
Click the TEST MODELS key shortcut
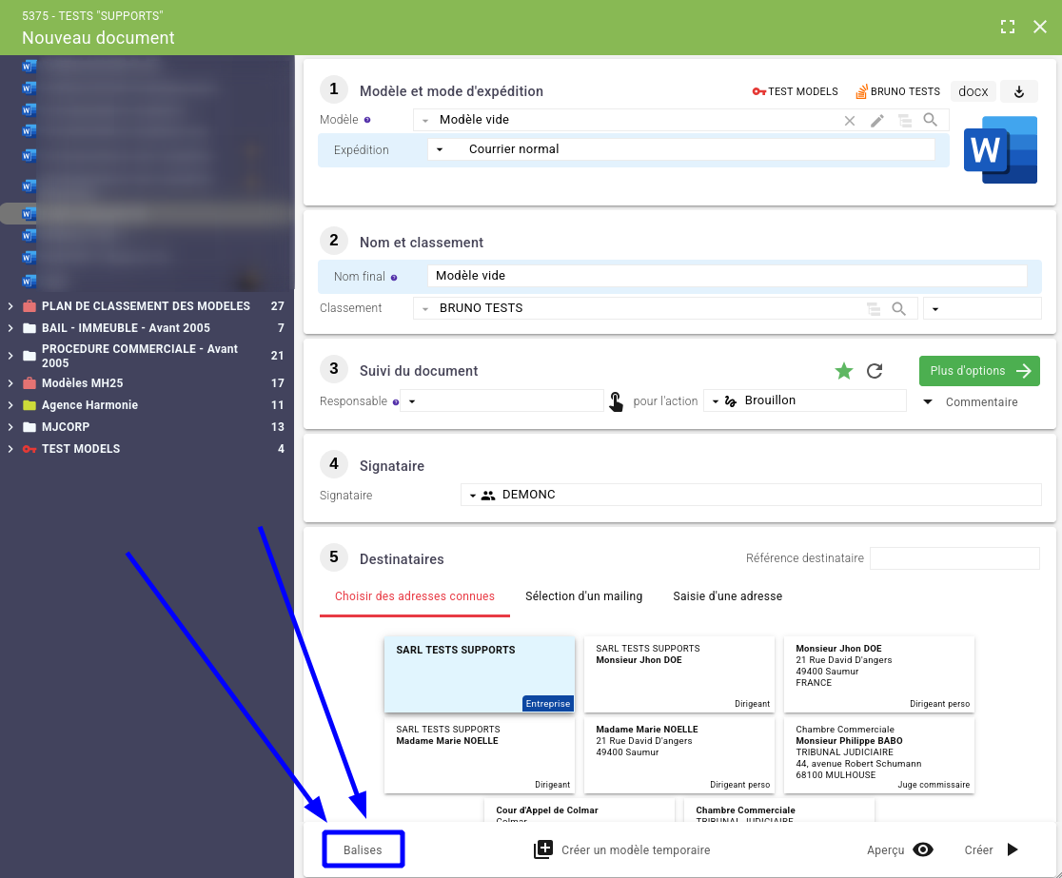796,91
